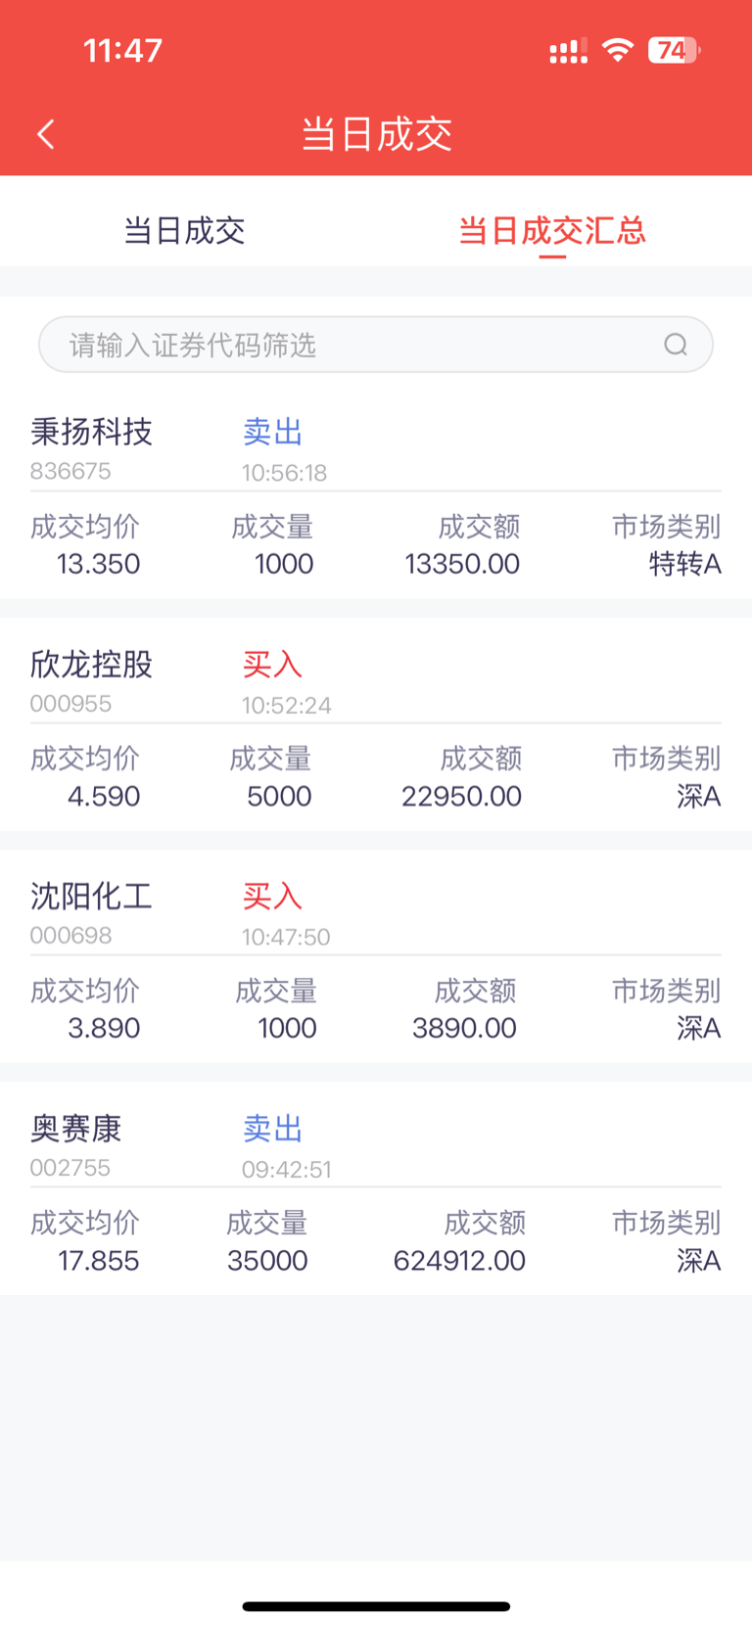Tap the home indicator bar
The height and width of the screenshot is (1628, 752).
click(376, 1606)
